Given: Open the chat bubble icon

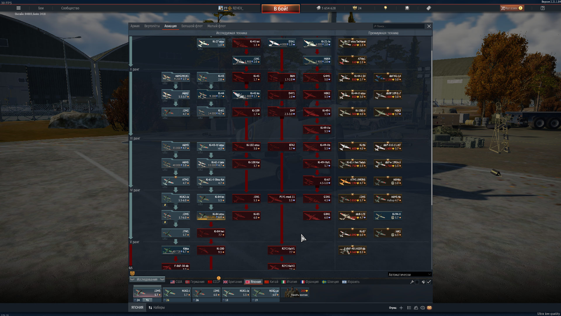Looking at the screenshot, I should click(423, 308).
